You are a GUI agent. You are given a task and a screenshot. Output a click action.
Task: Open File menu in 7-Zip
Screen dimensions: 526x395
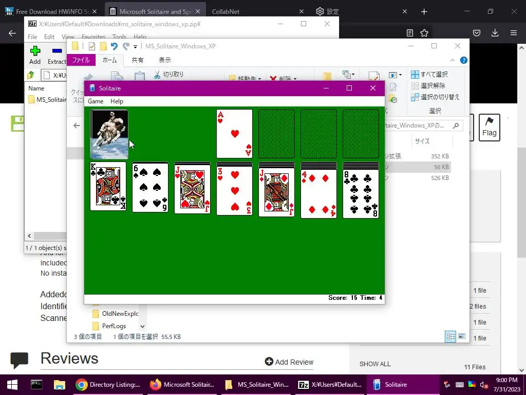32,37
